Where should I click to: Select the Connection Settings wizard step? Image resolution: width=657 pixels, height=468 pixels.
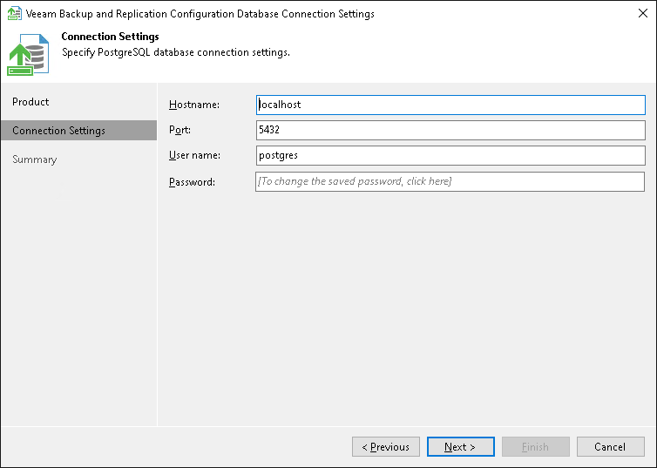(78, 131)
